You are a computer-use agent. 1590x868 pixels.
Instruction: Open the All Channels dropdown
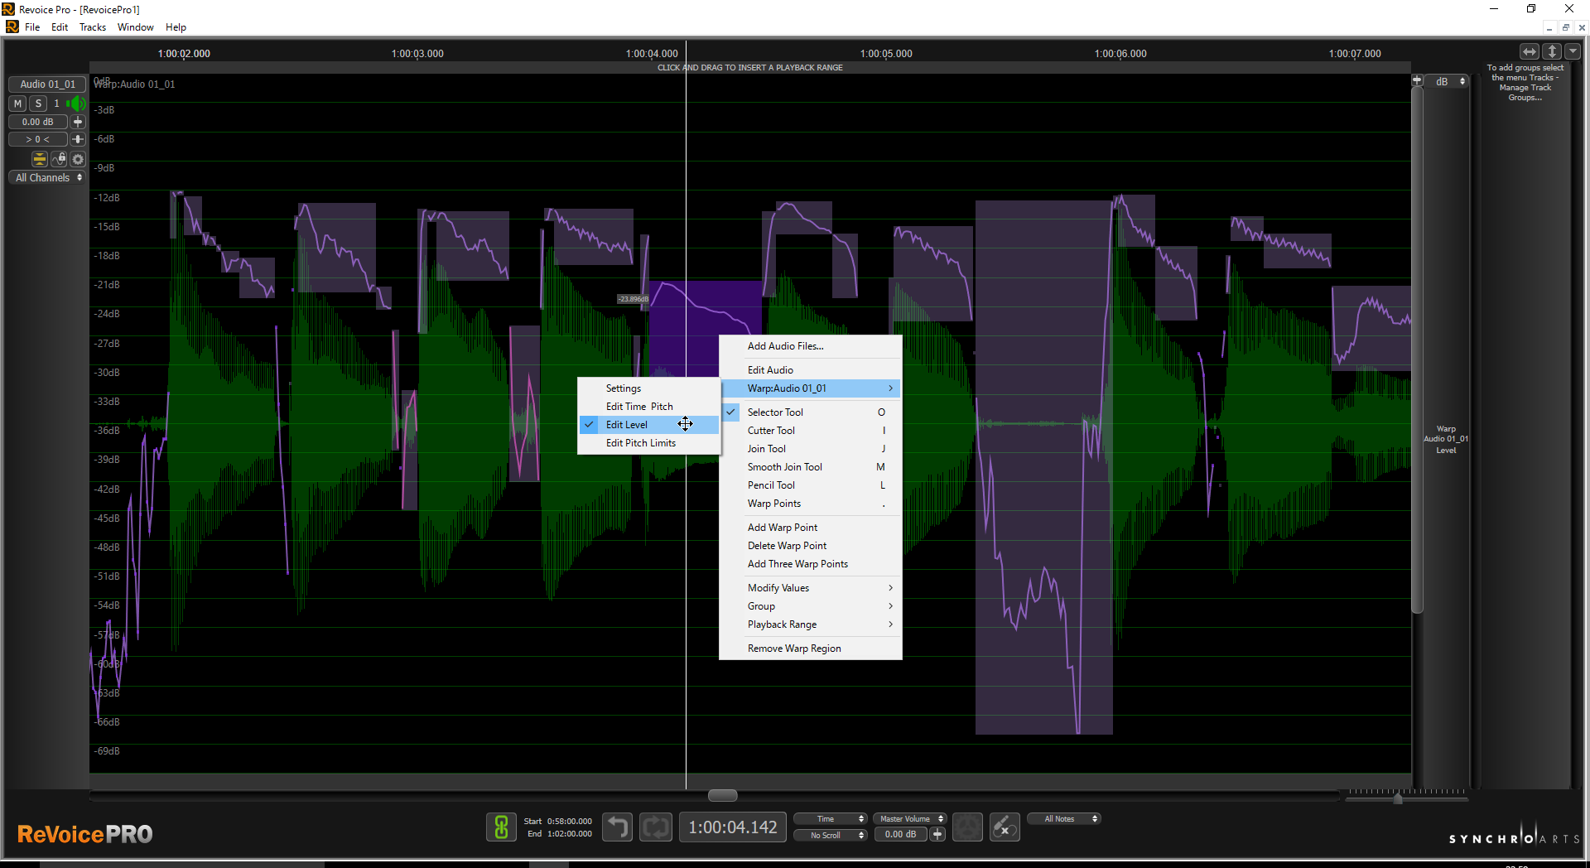pos(47,177)
